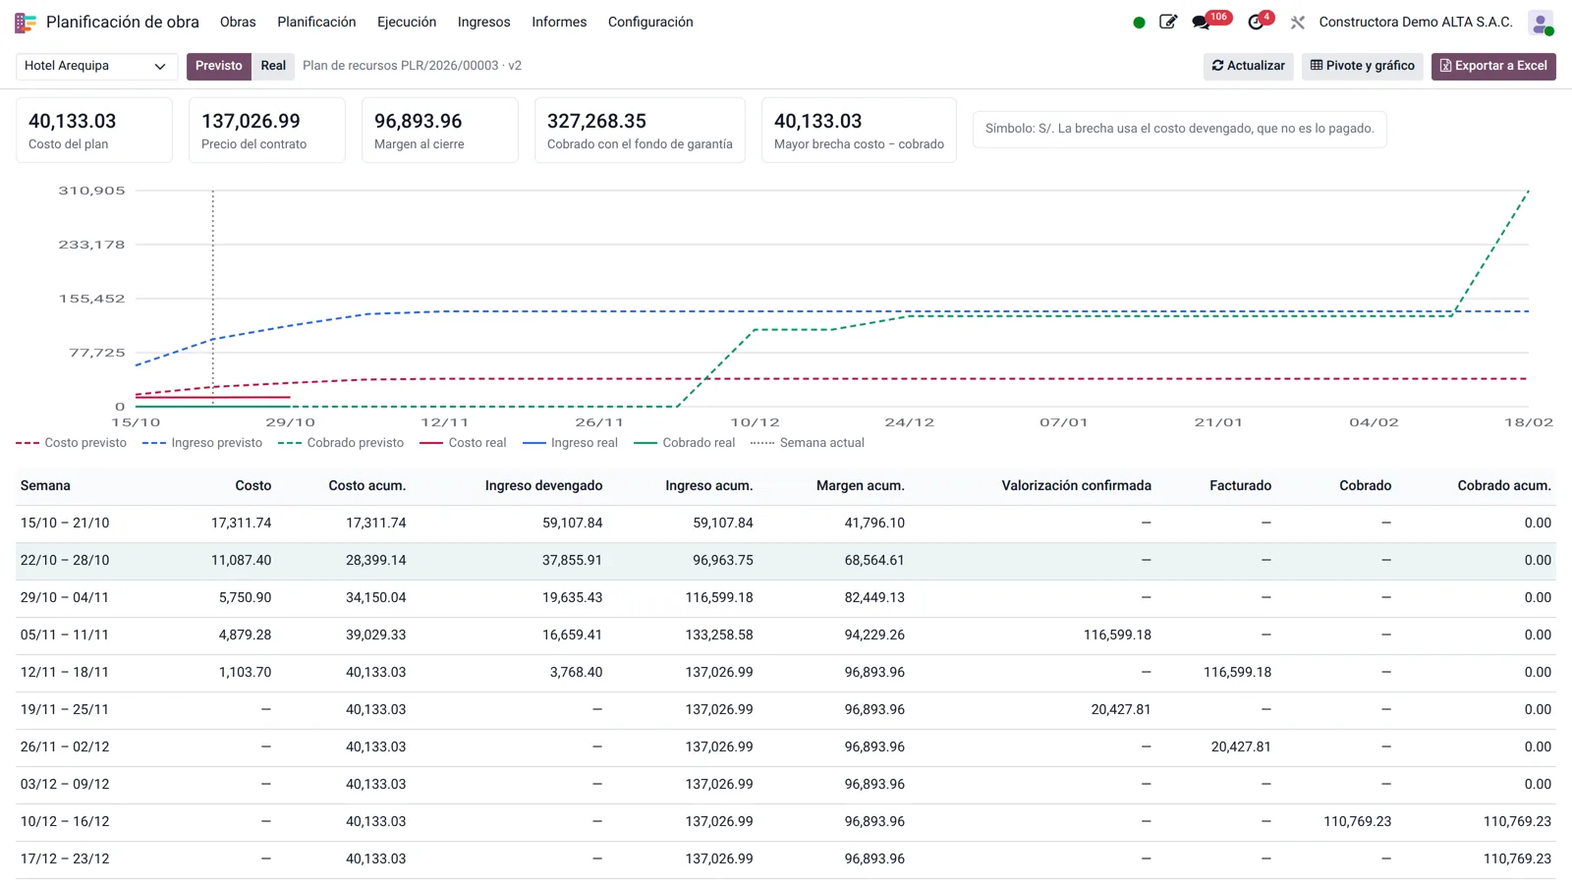
Task: Switch to the Previsto view
Action: coord(218,66)
